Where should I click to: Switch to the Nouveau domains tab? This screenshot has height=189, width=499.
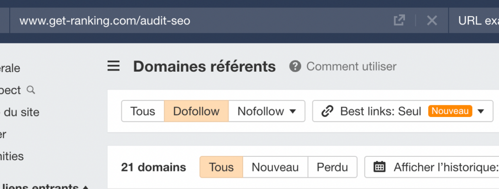tap(275, 167)
